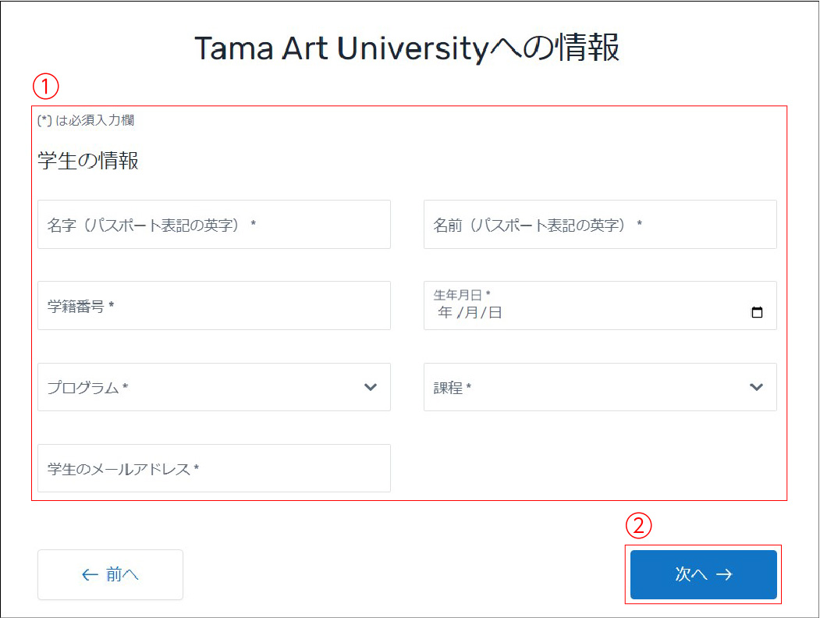Screen dimensions: 820x618
Task: Select the 日 segment of birth date
Action: tap(495, 313)
